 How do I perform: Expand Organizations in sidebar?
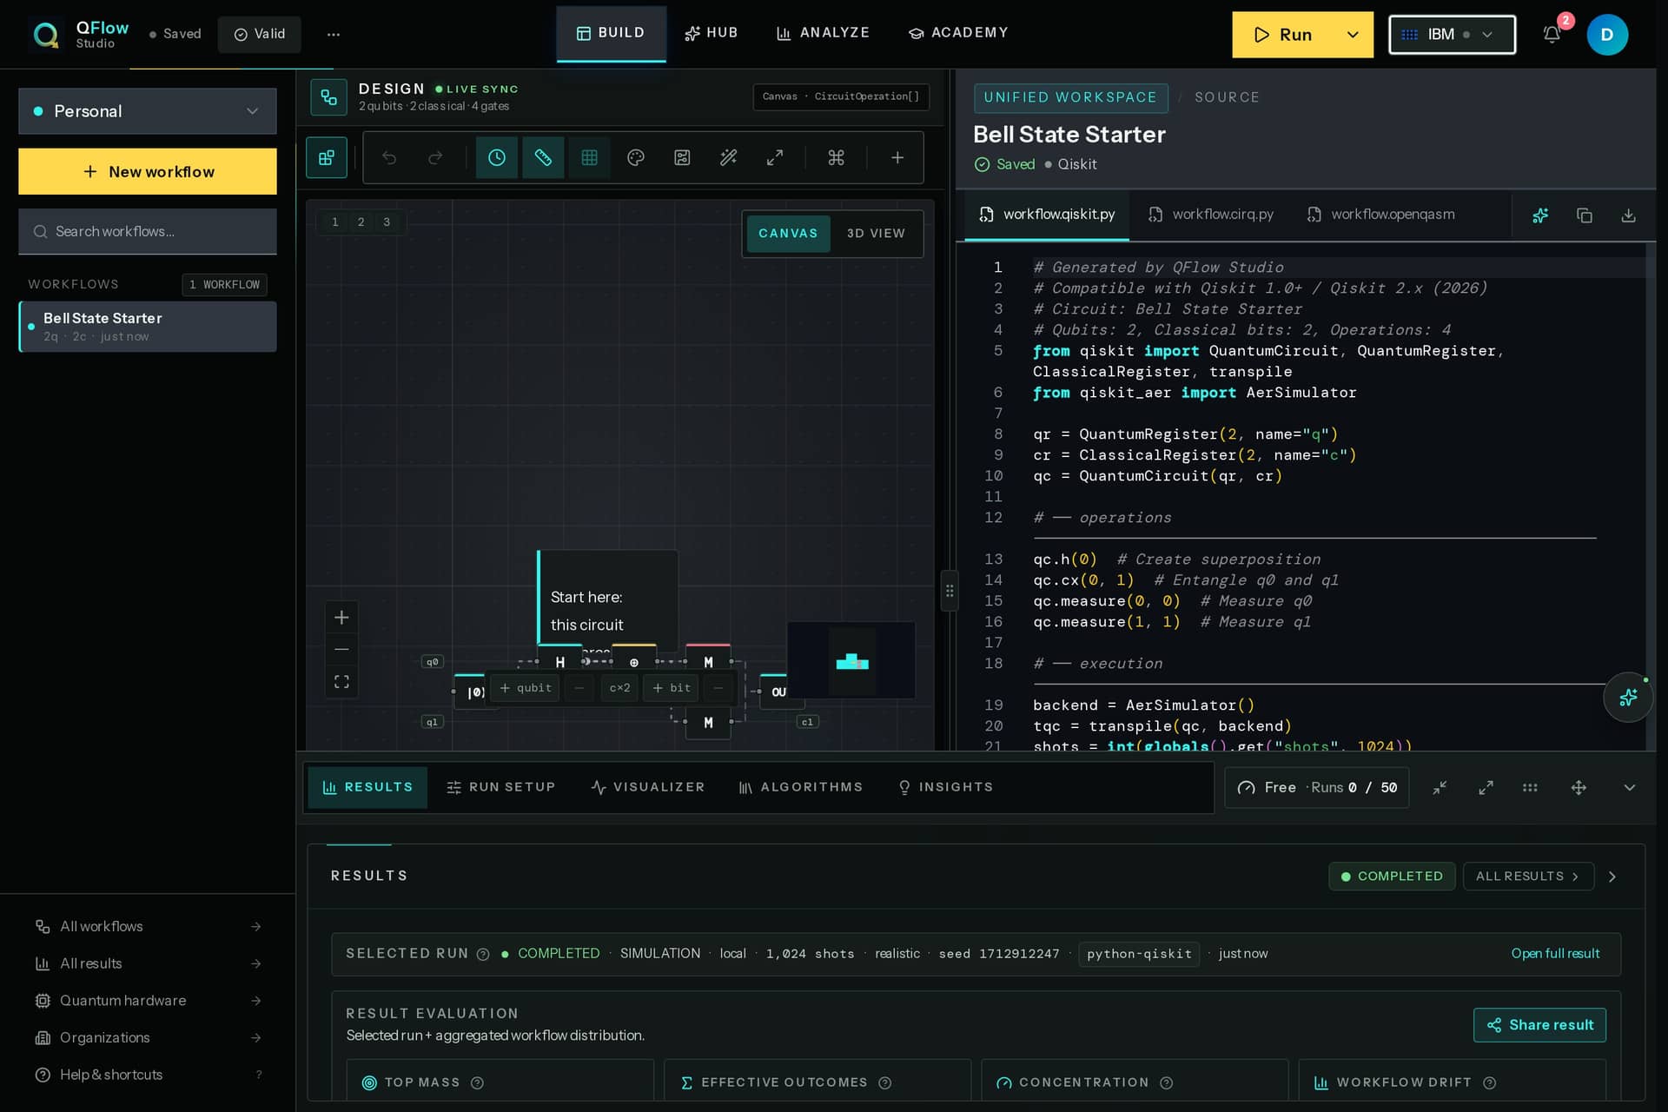click(148, 1037)
